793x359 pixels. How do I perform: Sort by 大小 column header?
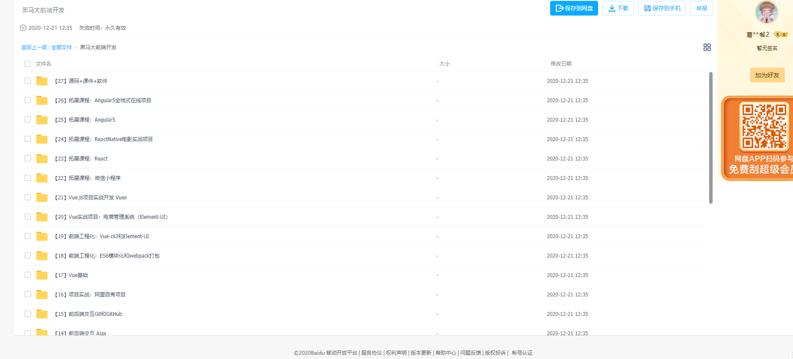click(444, 64)
